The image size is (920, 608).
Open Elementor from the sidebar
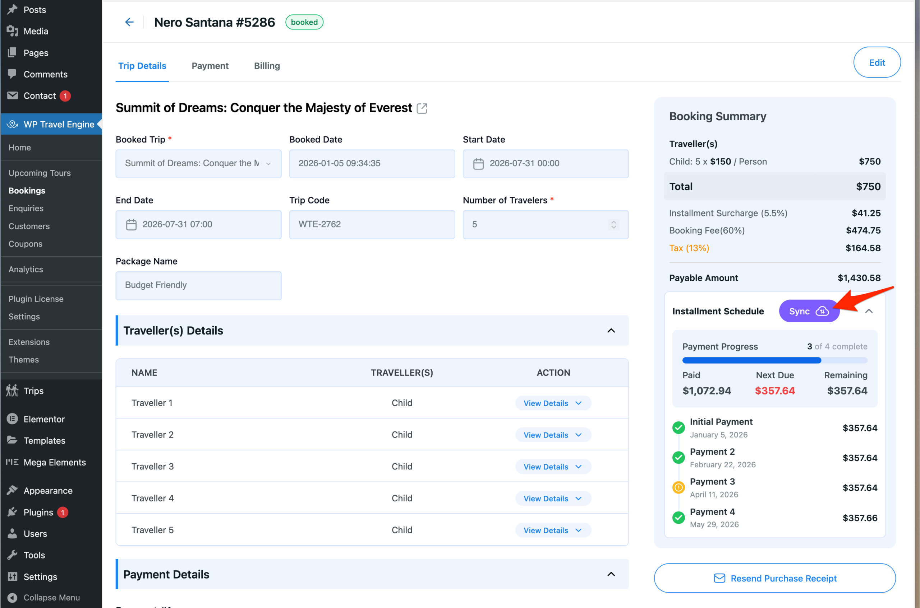click(44, 419)
